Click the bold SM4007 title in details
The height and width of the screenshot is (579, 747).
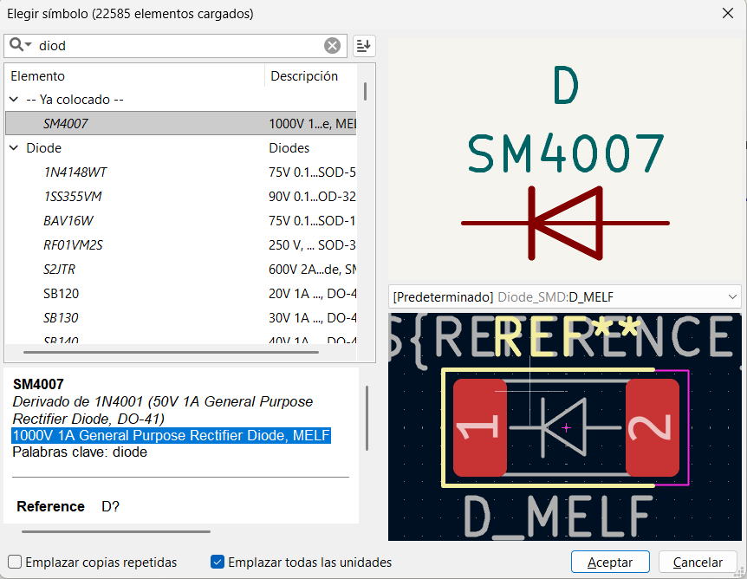click(38, 384)
